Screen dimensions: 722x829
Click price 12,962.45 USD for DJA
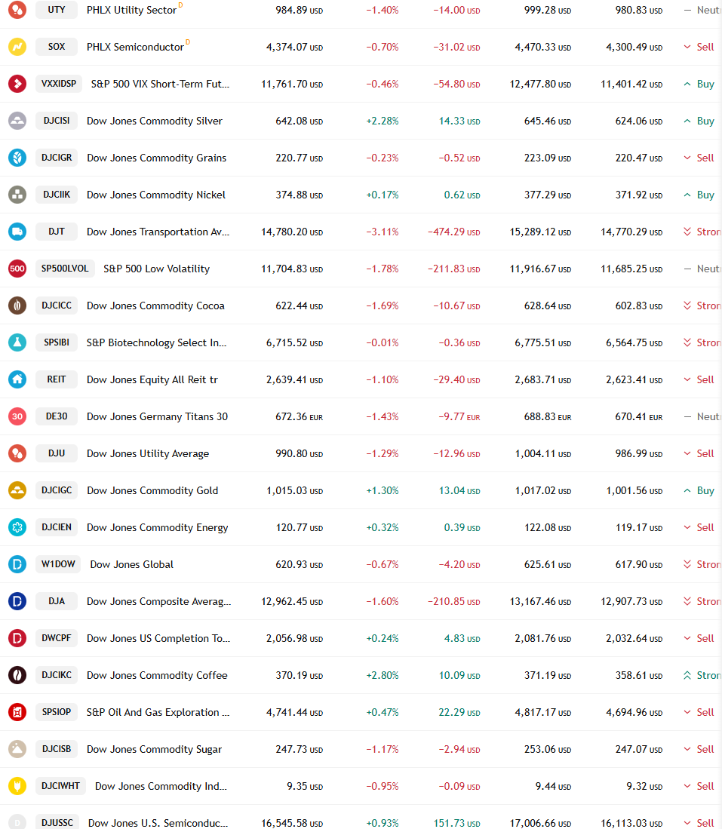click(x=292, y=602)
